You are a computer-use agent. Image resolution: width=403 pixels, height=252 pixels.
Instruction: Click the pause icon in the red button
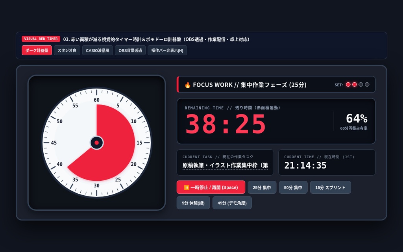(x=186, y=187)
